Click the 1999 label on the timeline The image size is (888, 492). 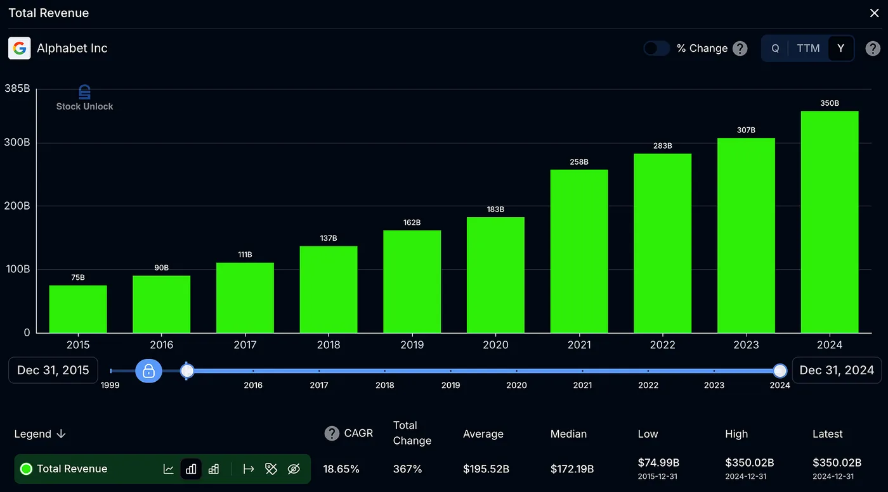110,385
